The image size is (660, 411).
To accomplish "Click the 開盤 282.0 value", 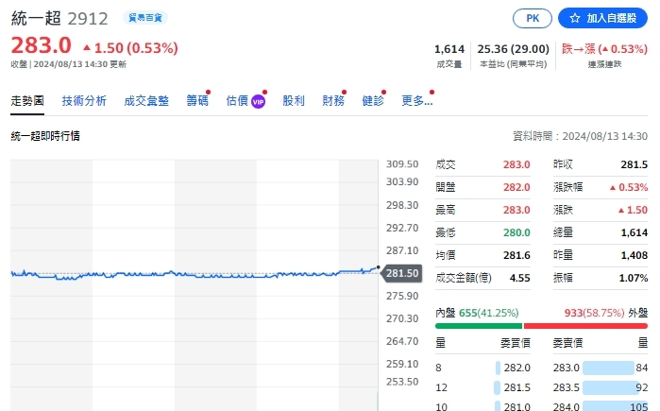I will [516, 187].
